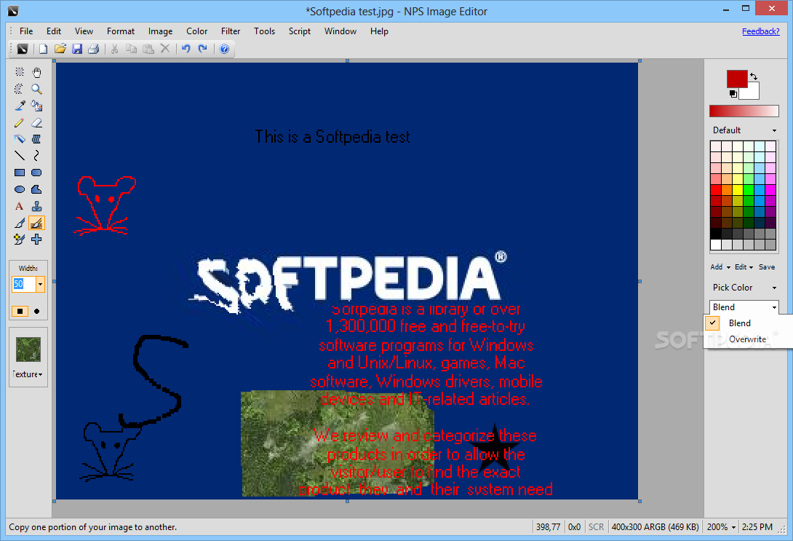This screenshot has width=793, height=541.
Task: Click the Open folder toolbar icon
Action: click(60, 49)
